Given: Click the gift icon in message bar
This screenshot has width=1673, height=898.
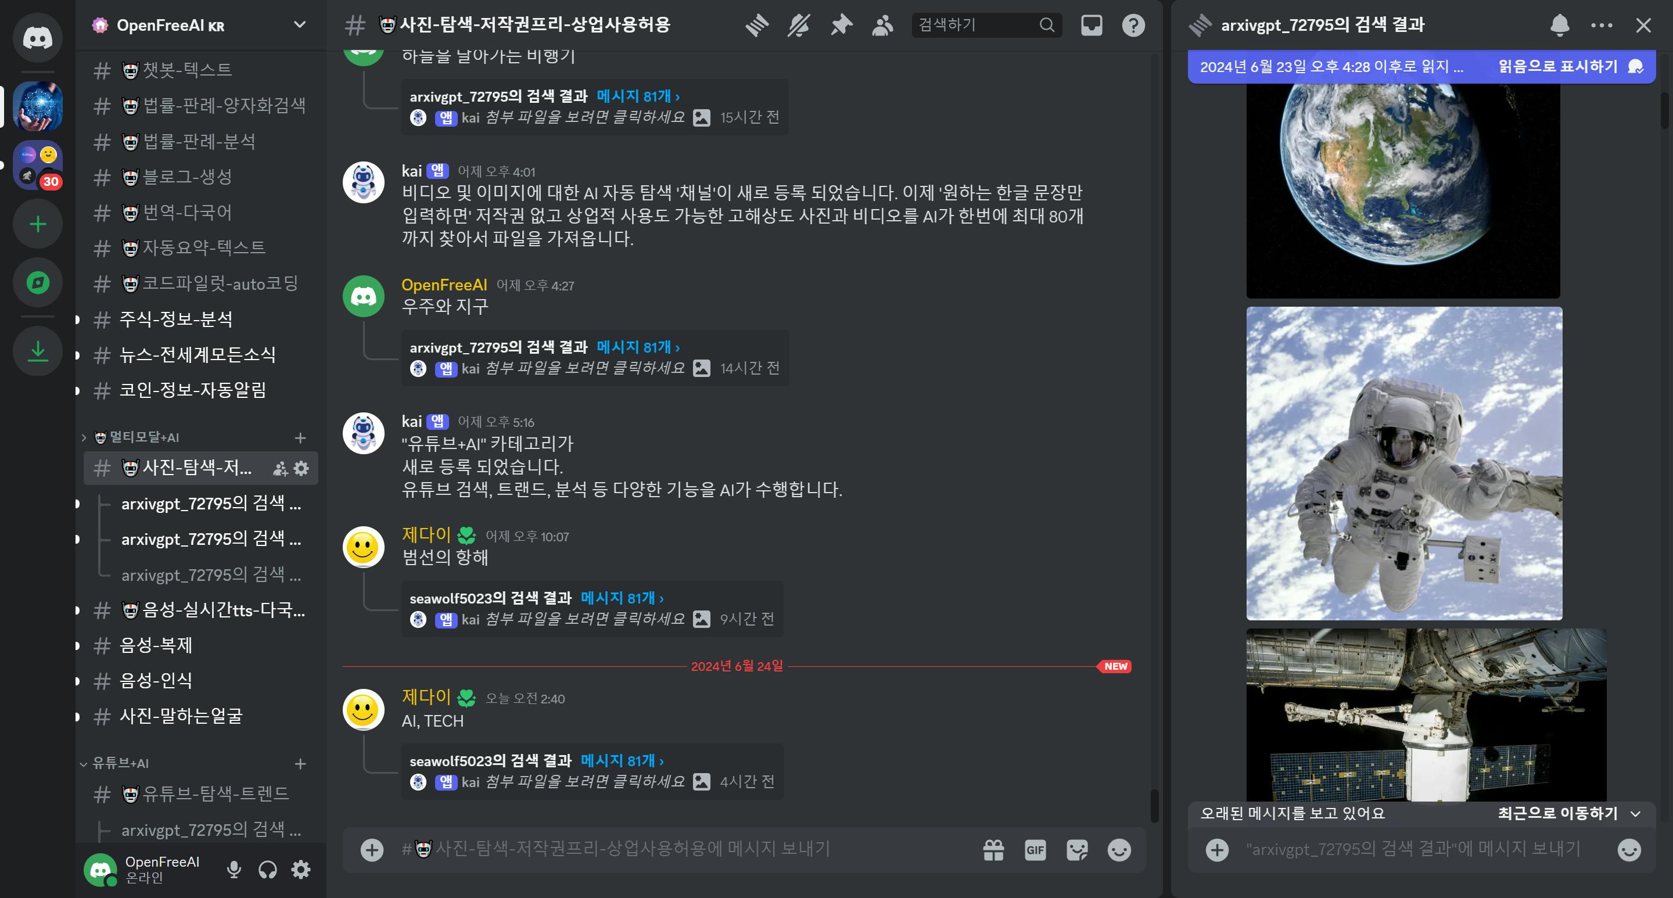Looking at the screenshot, I should (x=994, y=850).
